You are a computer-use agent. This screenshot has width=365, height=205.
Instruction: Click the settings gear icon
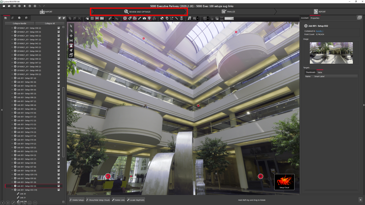coord(19,6)
